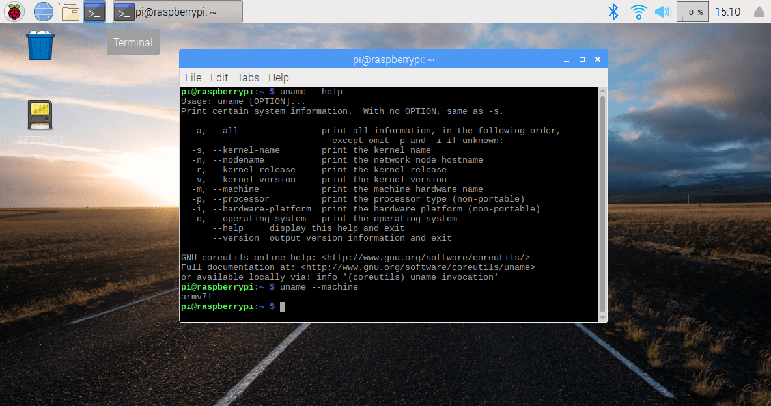
Task: Select the pi@raspberrypi taskbar window button
Action: pyautogui.click(x=176, y=11)
